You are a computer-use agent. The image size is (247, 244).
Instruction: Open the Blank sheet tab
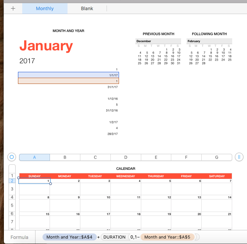click(87, 8)
